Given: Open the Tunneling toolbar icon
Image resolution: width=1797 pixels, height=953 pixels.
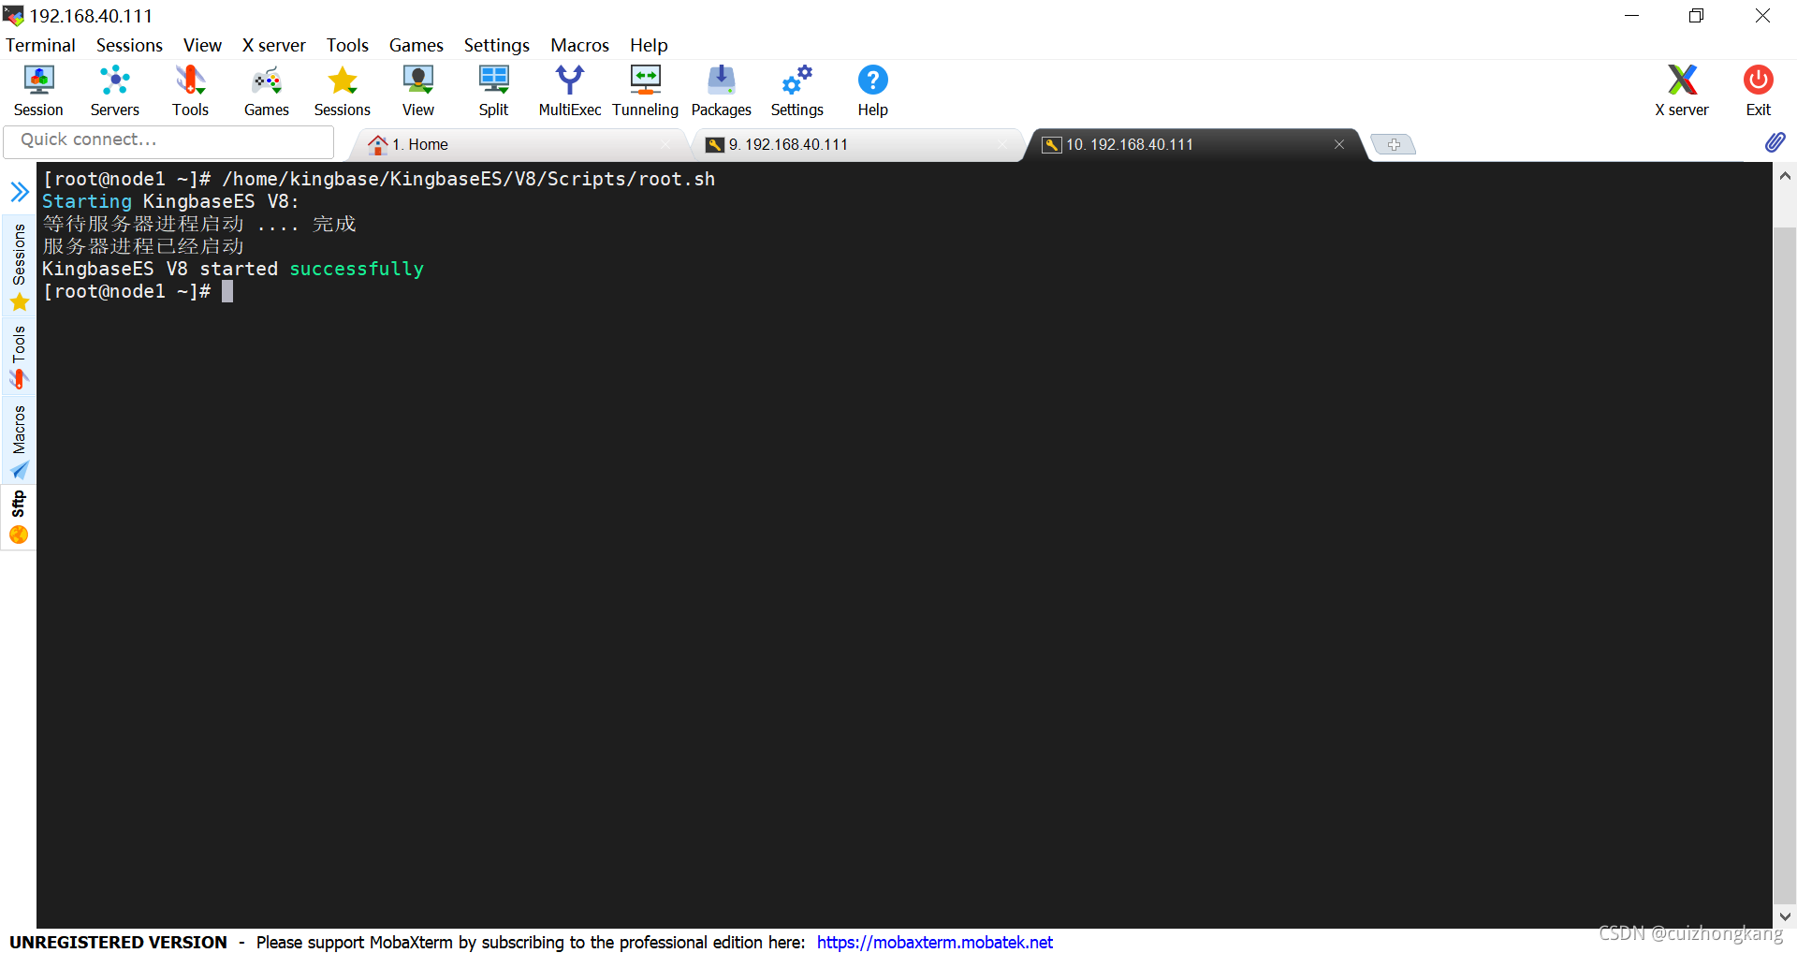Looking at the screenshot, I should (645, 91).
